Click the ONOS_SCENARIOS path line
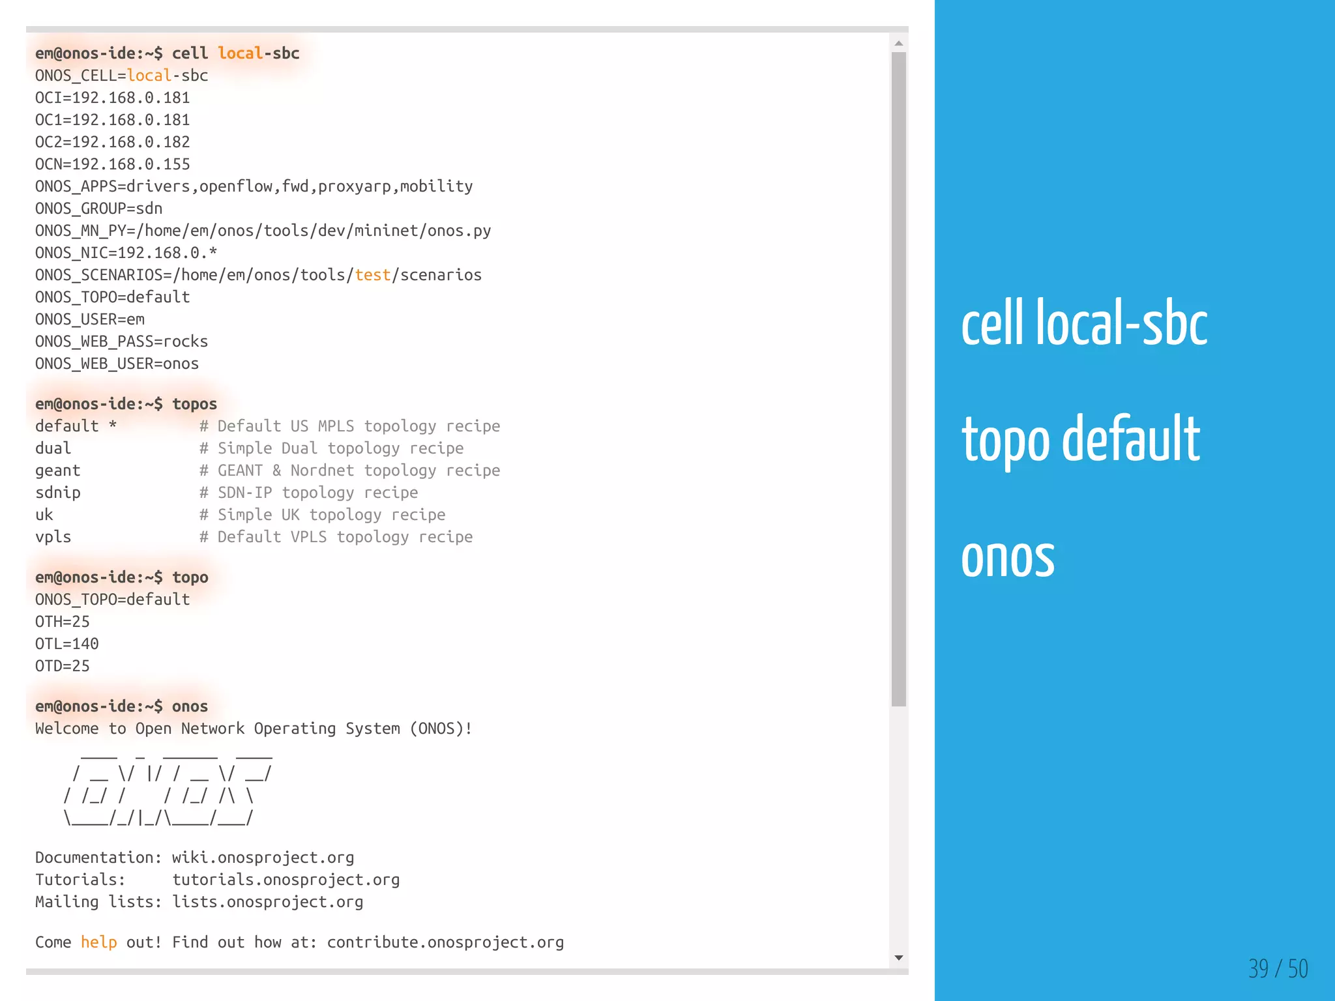The height and width of the screenshot is (1001, 1335). click(x=259, y=275)
